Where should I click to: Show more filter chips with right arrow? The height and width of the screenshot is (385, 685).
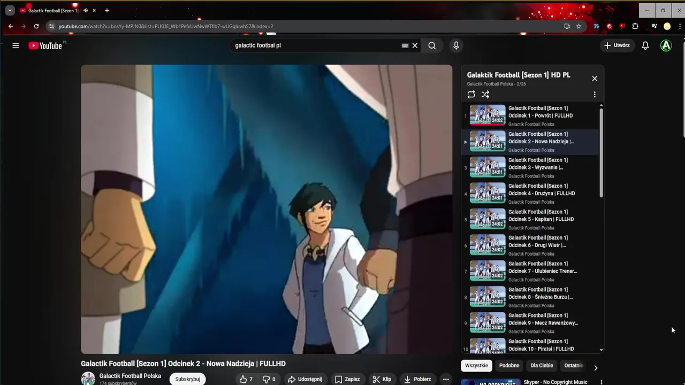596,368
